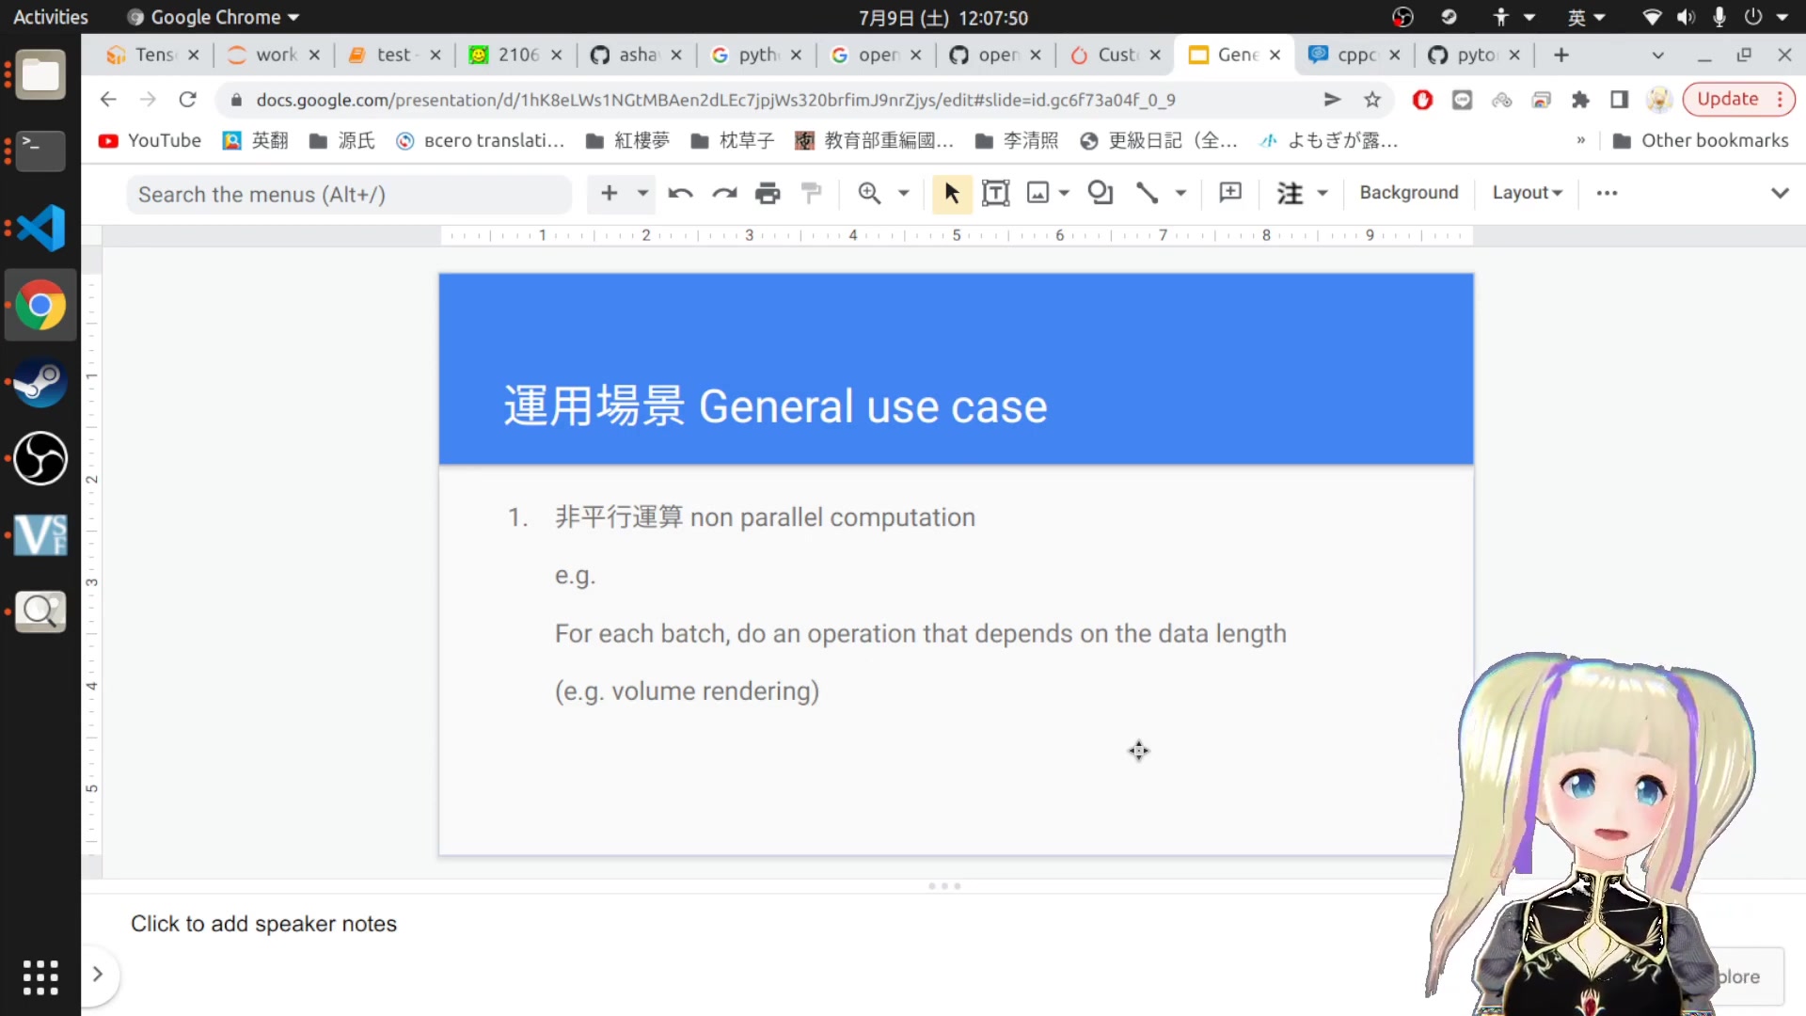This screenshot has width=1806, height=1016.
Task: Click the Zoom magnifier icon
Action: pos(869,194)
